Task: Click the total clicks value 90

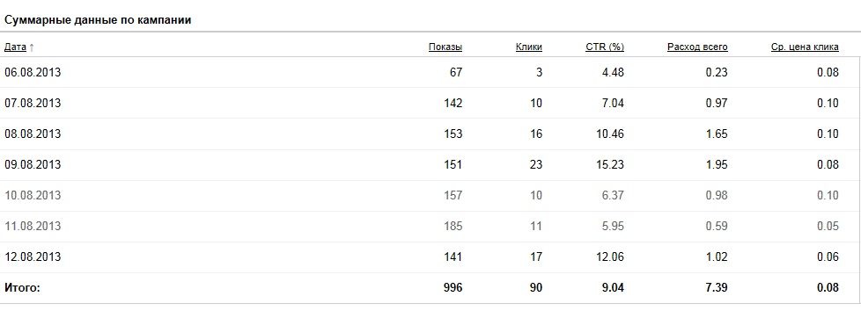Action: (535, 287)
